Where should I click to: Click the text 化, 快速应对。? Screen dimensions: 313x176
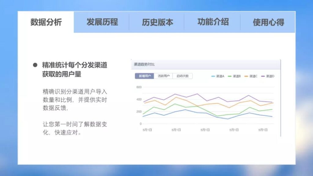[x=62, y=133]
